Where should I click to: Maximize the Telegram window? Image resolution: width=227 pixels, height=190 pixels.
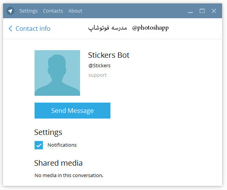[202, 11]
